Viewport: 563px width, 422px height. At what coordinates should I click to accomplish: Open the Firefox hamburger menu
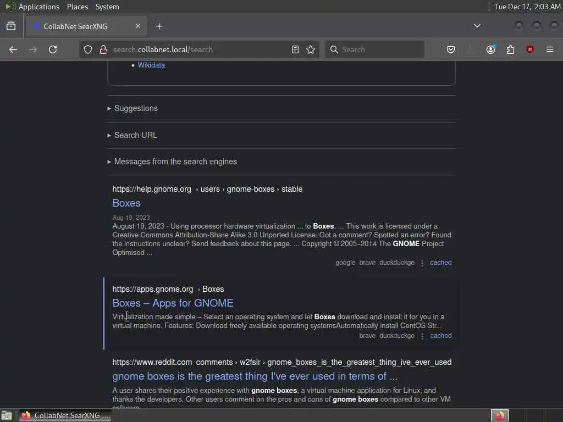tap(550, 49)
